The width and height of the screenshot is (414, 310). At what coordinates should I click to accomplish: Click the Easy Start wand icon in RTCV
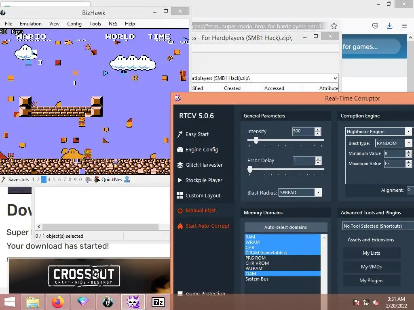pos(180,134)
